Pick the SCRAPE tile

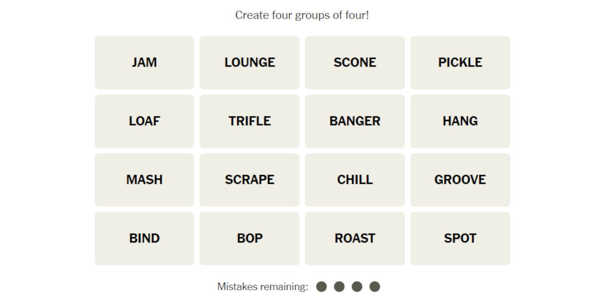coord(249,180)
